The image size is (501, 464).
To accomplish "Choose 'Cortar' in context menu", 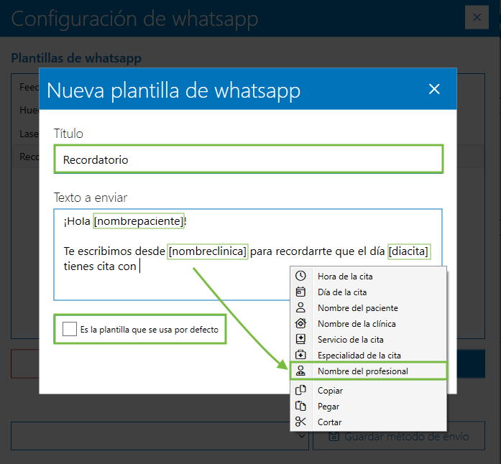I will tap(368, 422).
